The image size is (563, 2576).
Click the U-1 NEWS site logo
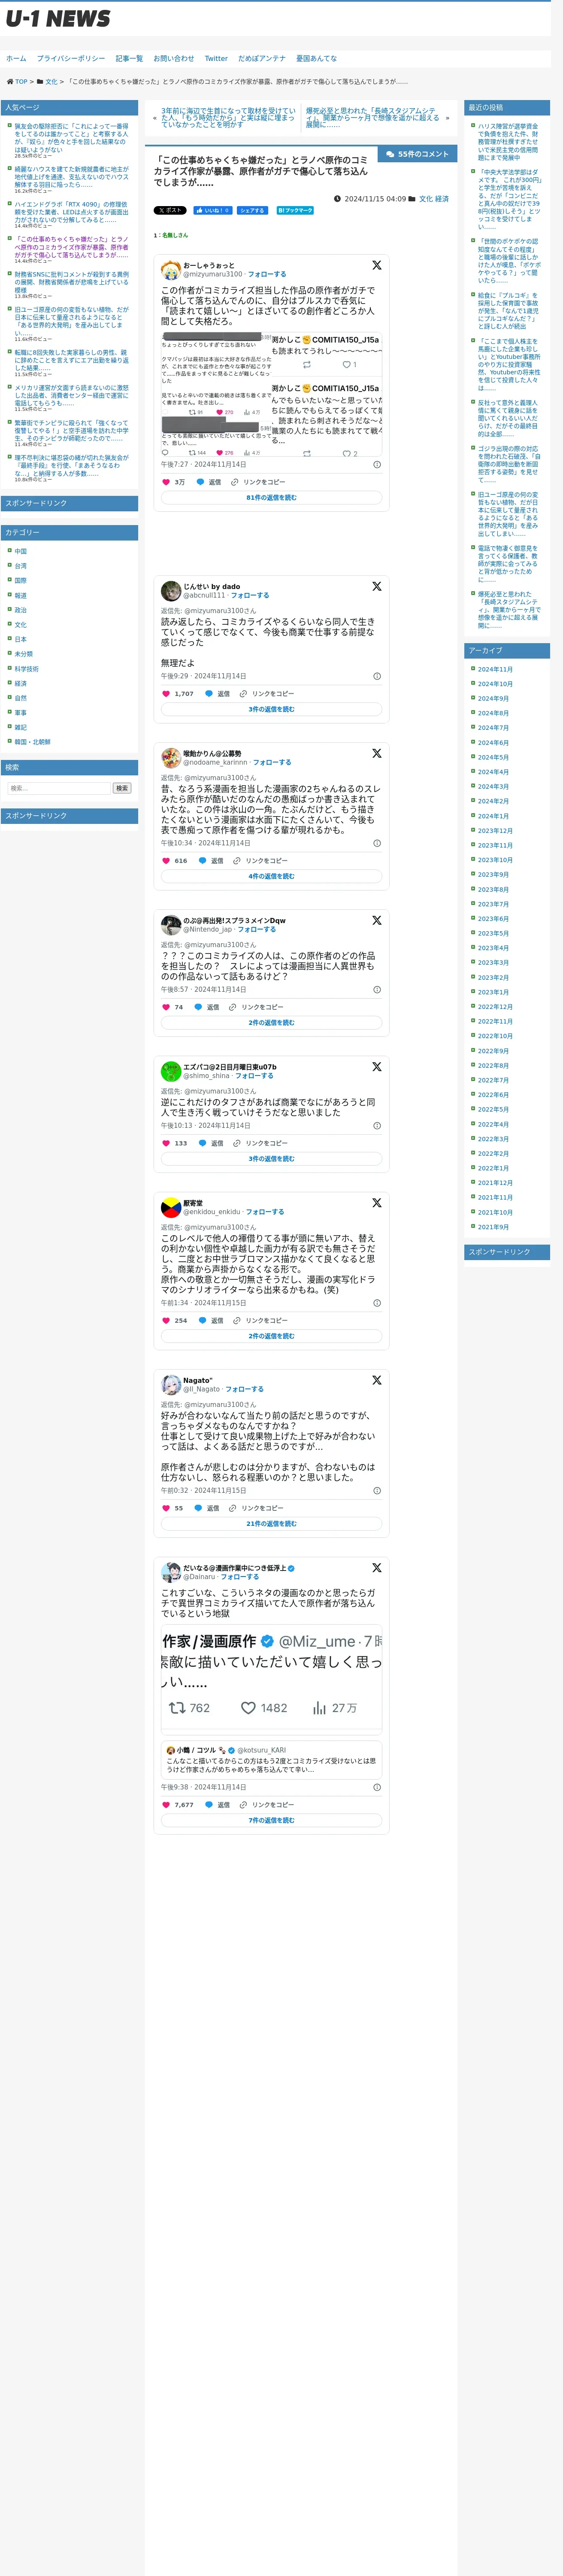click(x=58, y=19)
